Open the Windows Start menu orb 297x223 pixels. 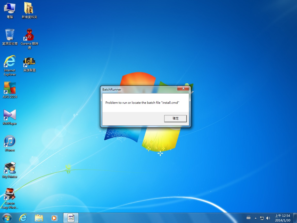point(7,218)
